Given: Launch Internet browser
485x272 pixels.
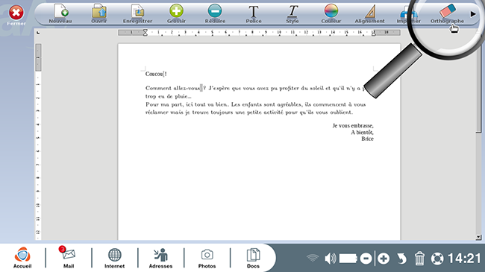Looking at the screenshot, I should (x=114, y=257).
